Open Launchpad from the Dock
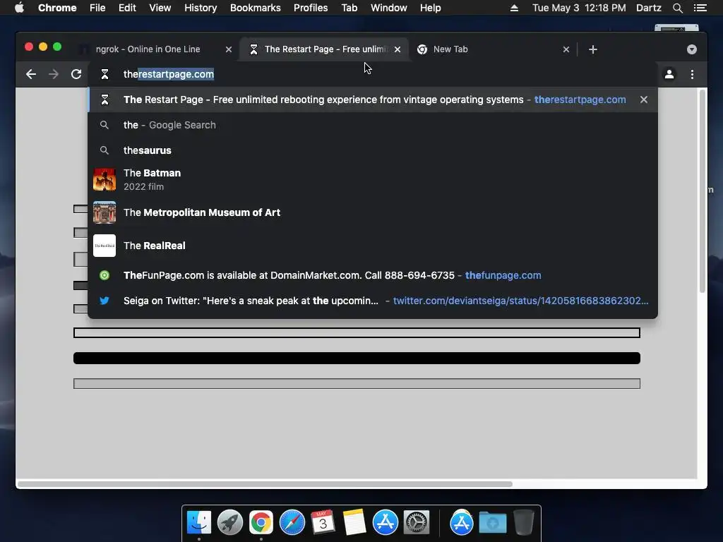The width and height of the screenshot is (723, 542). 230,523
